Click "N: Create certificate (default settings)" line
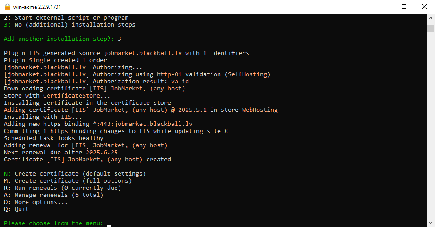The image size is (435, 227). 75,174
